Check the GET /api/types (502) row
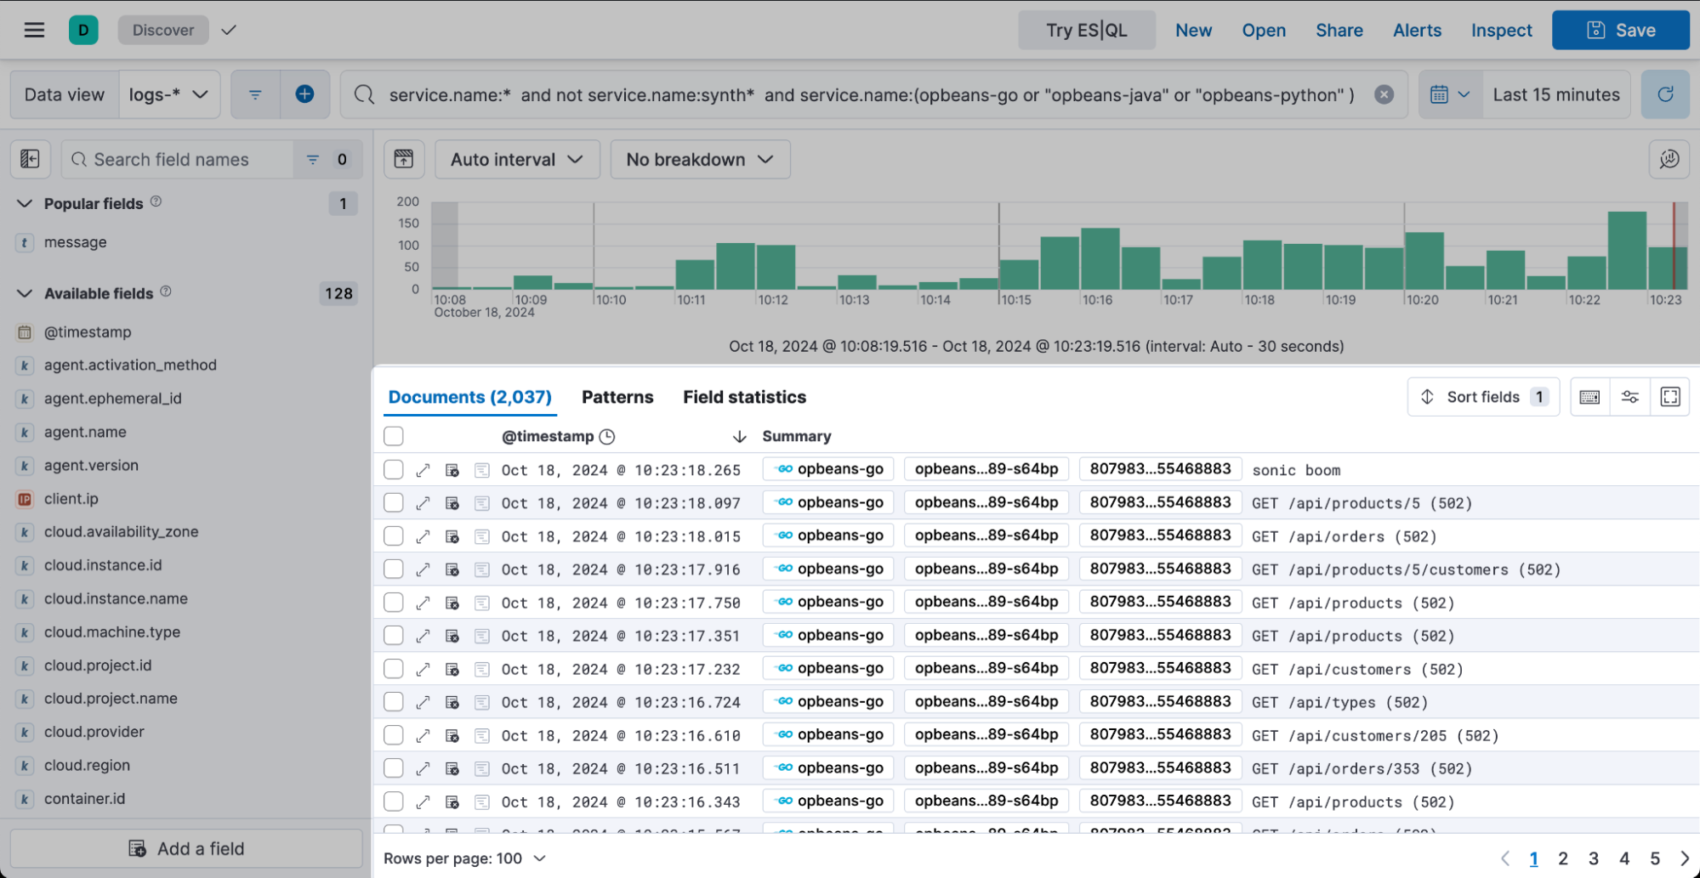The height and width of the screenshot is (878, 1700). (393, 701)
